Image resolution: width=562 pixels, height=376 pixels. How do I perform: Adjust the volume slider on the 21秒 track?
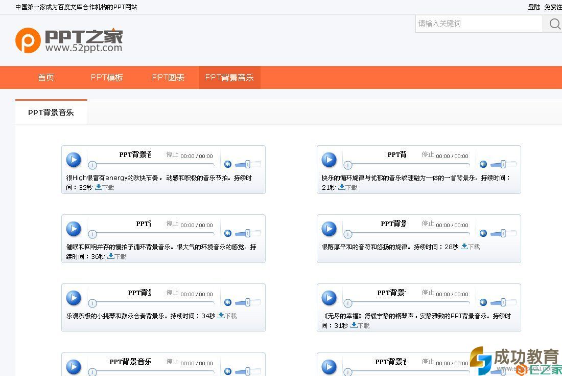pyautogui.click(x=503, y=164)
